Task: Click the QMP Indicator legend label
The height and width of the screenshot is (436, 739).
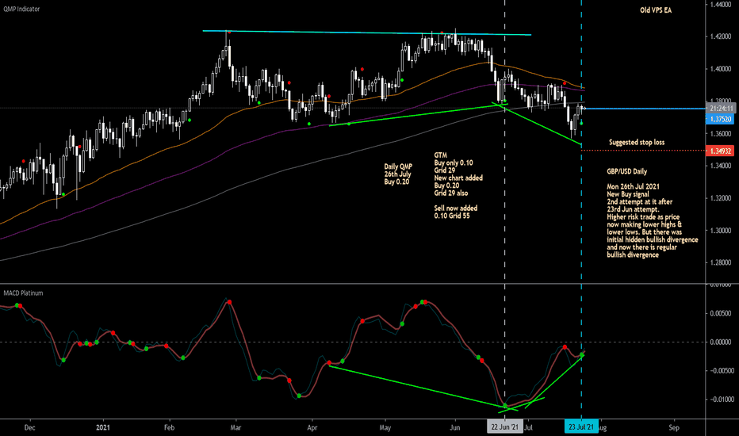Action: point(21,9)
